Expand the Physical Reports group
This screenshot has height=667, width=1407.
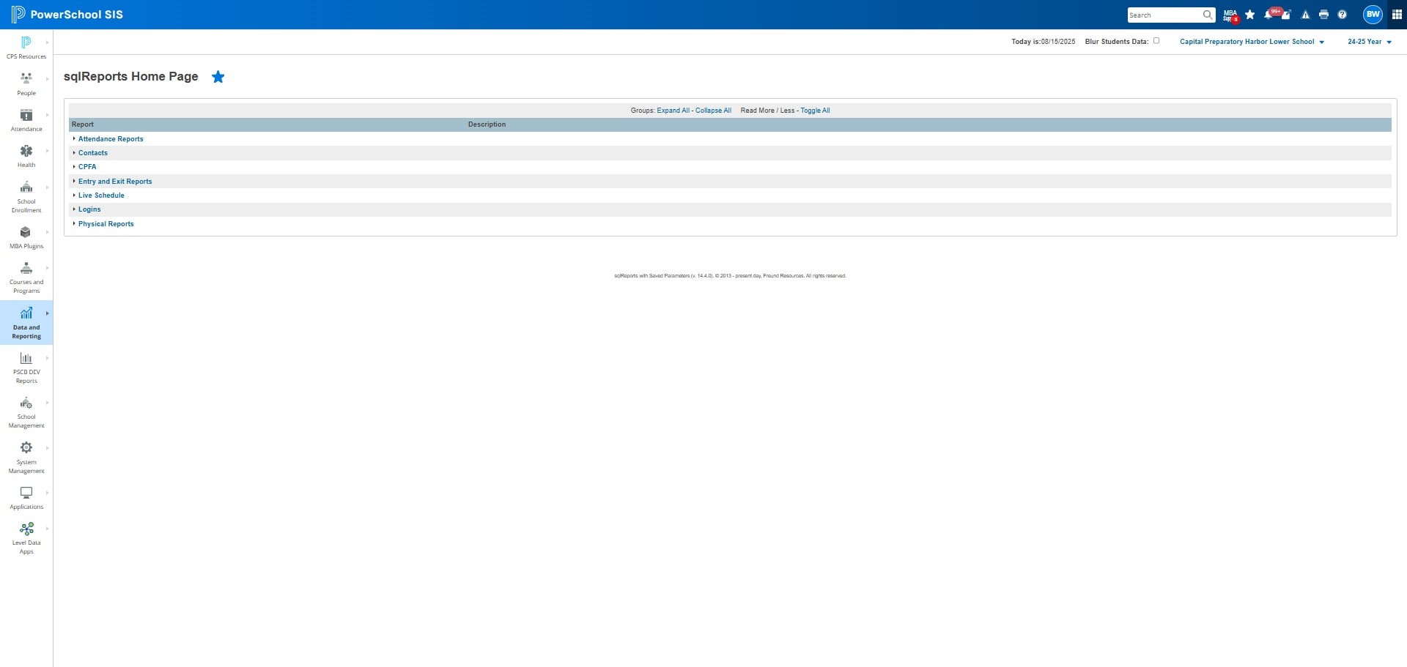pos(106,224)
